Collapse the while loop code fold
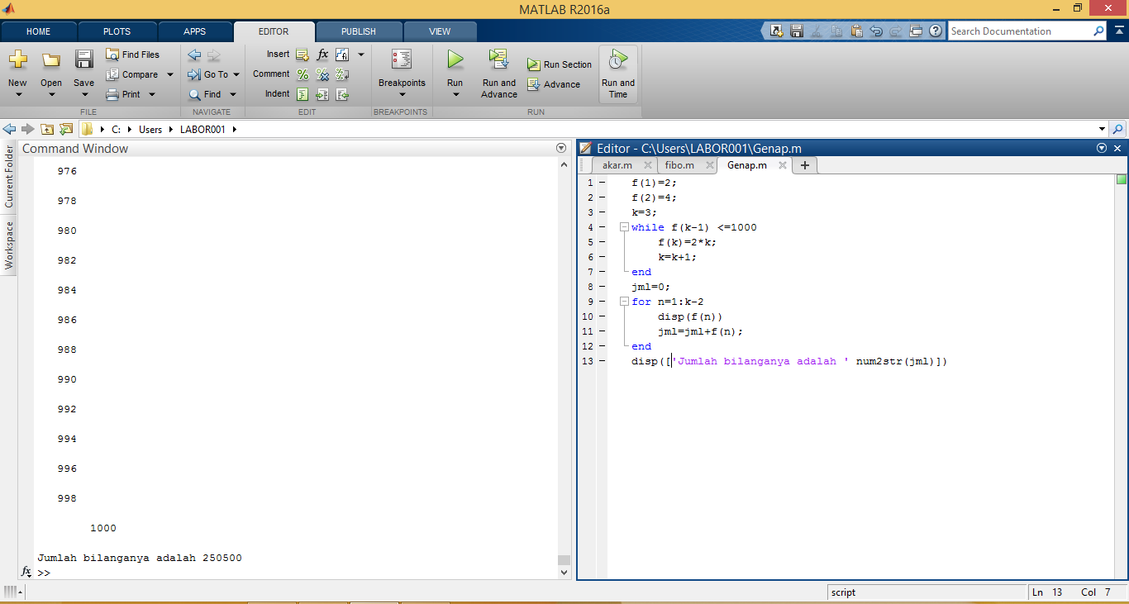Image resolution: width=1129 pixels, height=604 pixels. click(624, 227)
